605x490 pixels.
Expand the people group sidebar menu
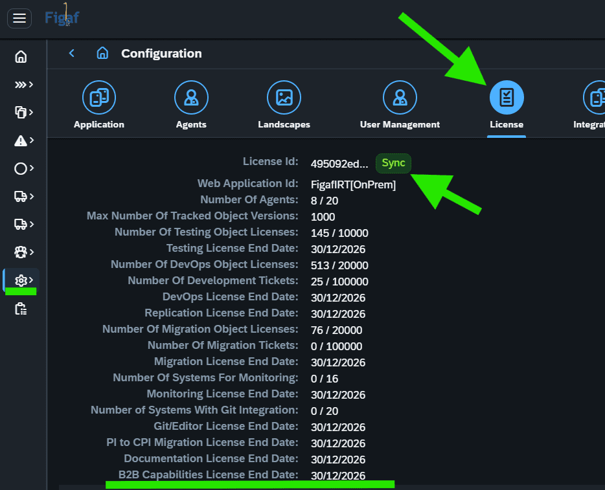tap(23, 252)
